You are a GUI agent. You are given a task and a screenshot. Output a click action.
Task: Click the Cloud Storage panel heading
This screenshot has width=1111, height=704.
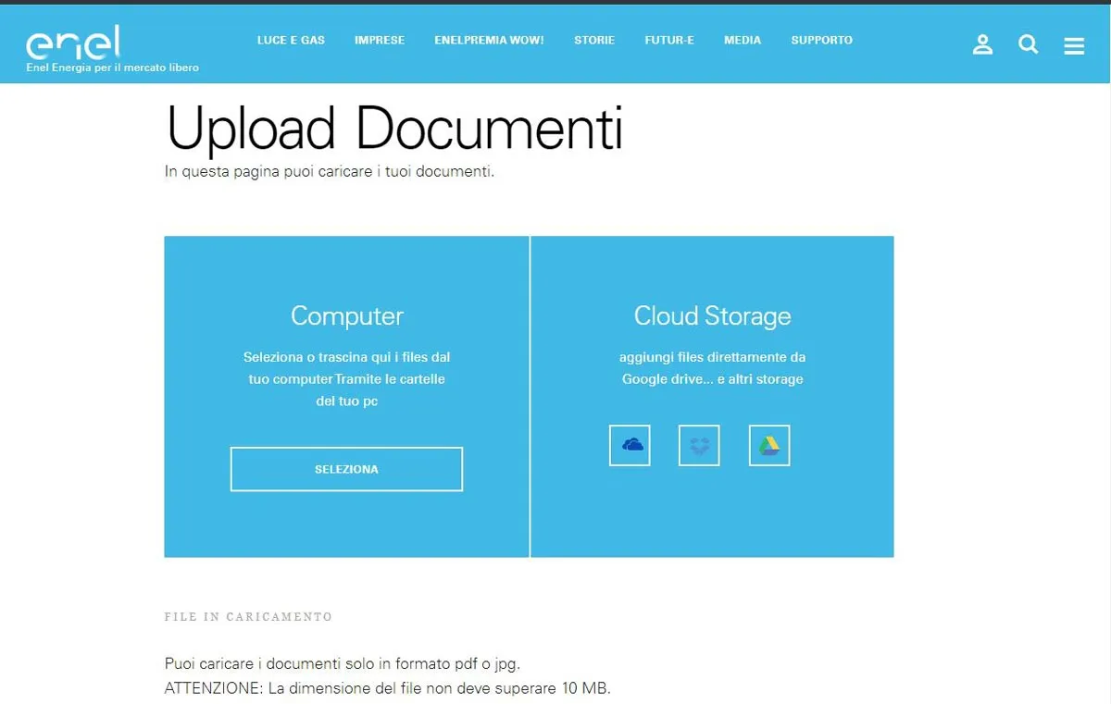point(713,316)
